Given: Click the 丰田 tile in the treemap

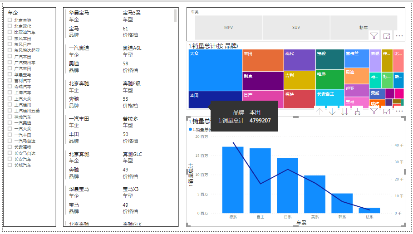Looking at the screenshot, I should tap(263, 60).
